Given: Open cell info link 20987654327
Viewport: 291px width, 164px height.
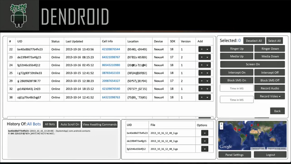Looking at the screenshot, I should click(111, 81).
